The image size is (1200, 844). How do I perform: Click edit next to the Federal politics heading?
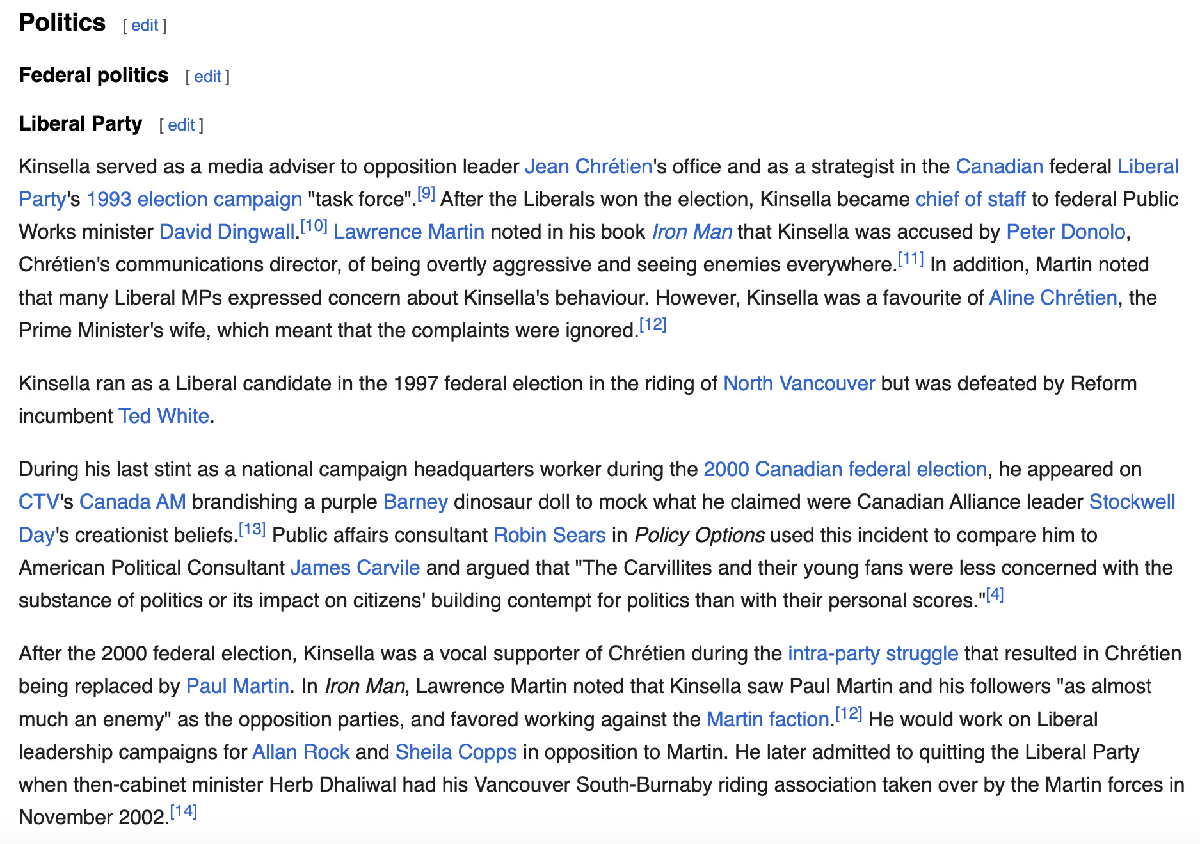207,76
